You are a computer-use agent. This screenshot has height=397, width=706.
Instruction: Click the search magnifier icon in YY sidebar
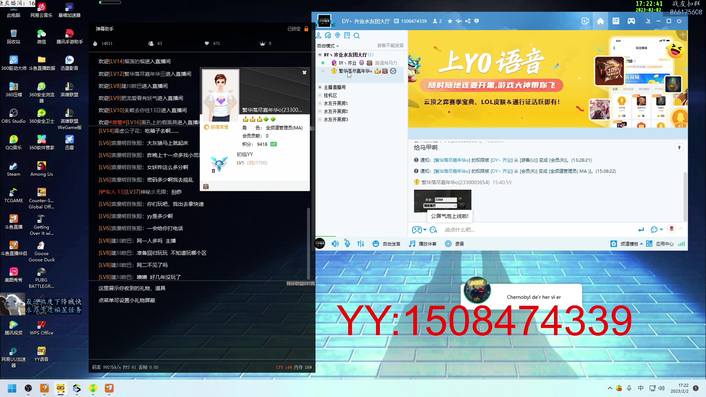pyautogui.click(x=357, y=36)
